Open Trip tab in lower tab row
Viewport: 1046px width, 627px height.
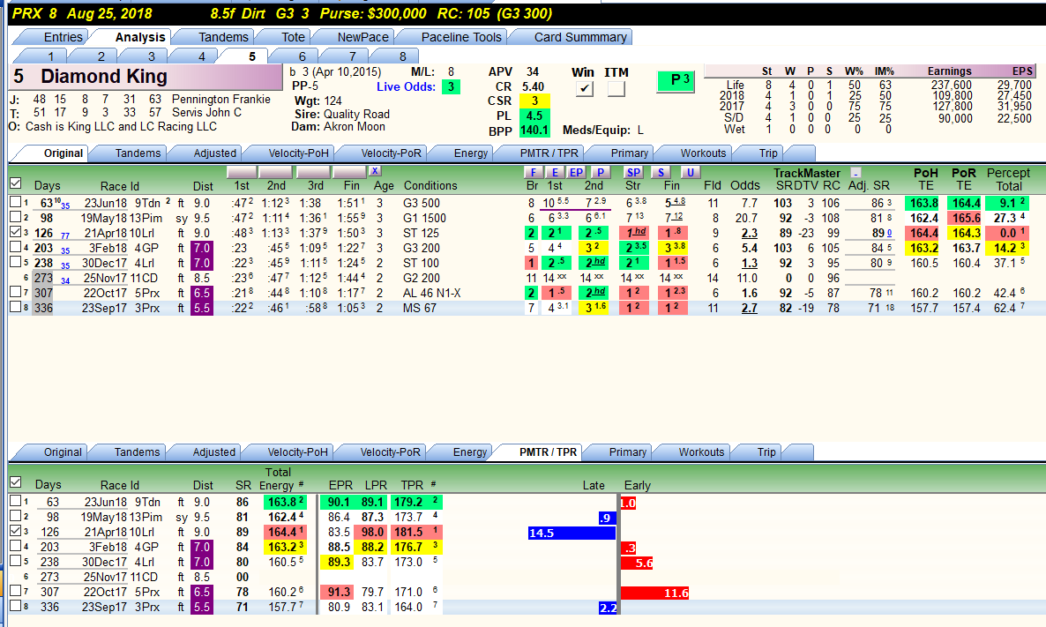point(766,452)
